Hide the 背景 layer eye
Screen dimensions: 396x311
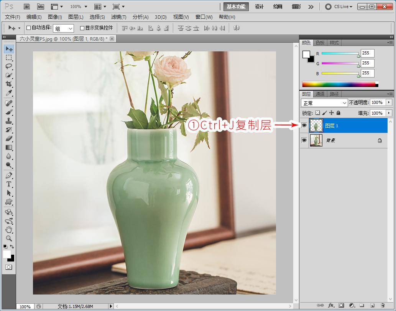tap(304, 140)
